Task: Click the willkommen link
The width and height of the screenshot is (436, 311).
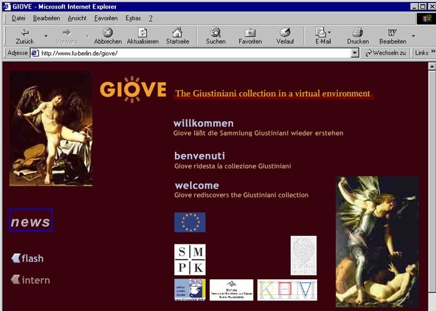Action: click(x=204, y=123)
